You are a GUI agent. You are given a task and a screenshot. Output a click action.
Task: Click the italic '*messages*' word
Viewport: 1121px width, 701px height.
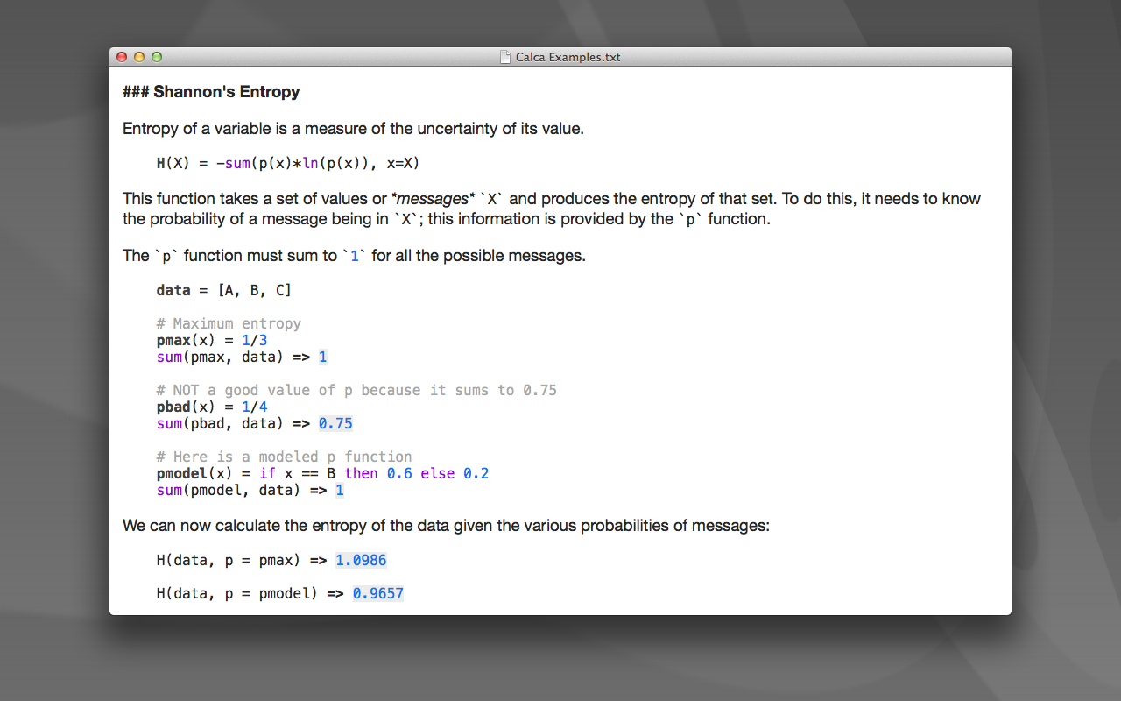pyautogui.click(x=434, y=199)
